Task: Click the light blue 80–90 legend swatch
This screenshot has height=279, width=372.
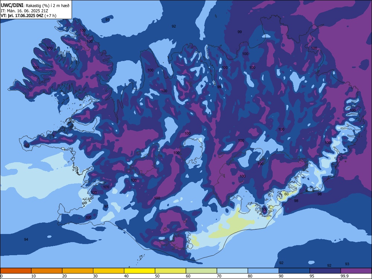Action: tap(263, 271)
